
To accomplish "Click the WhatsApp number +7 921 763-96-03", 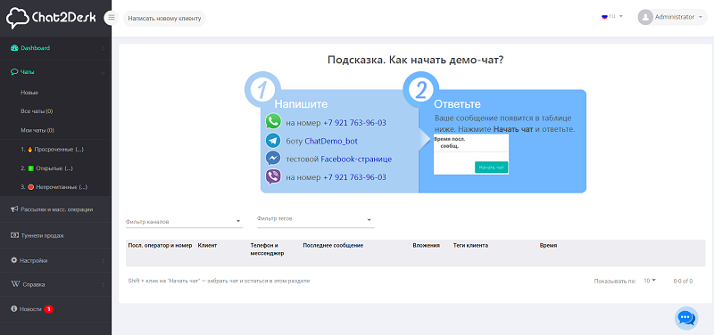I will [x=354, y=123].
